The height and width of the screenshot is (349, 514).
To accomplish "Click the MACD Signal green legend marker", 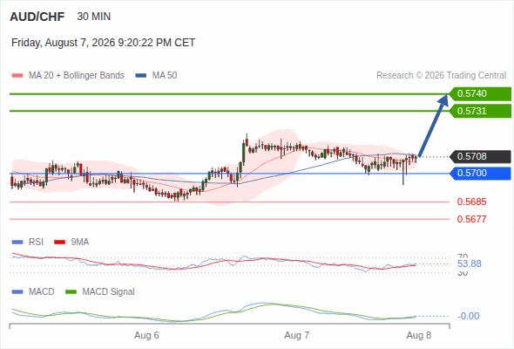I will (71, 292).
